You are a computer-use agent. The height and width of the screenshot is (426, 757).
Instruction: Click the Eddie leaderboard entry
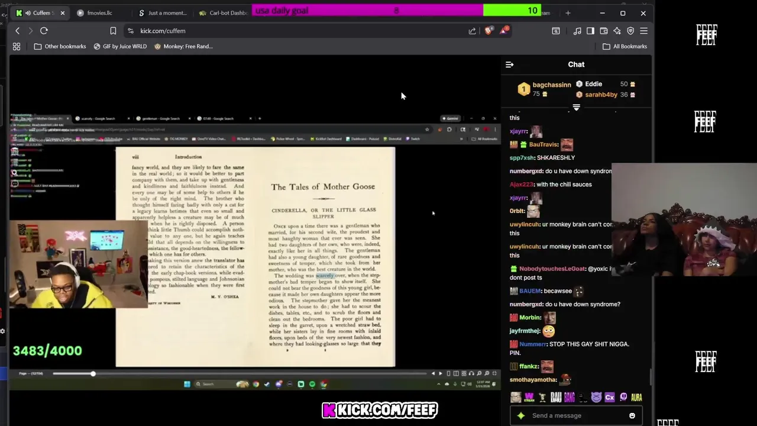coord(593,84)
